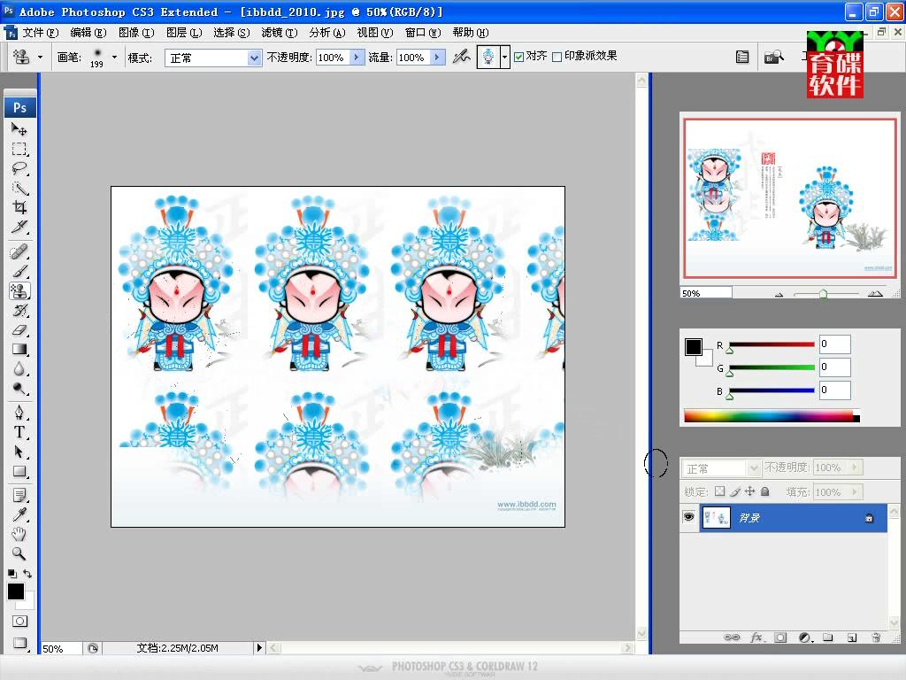Select the Rectangular Marquee tool

(x=19, y=149)
